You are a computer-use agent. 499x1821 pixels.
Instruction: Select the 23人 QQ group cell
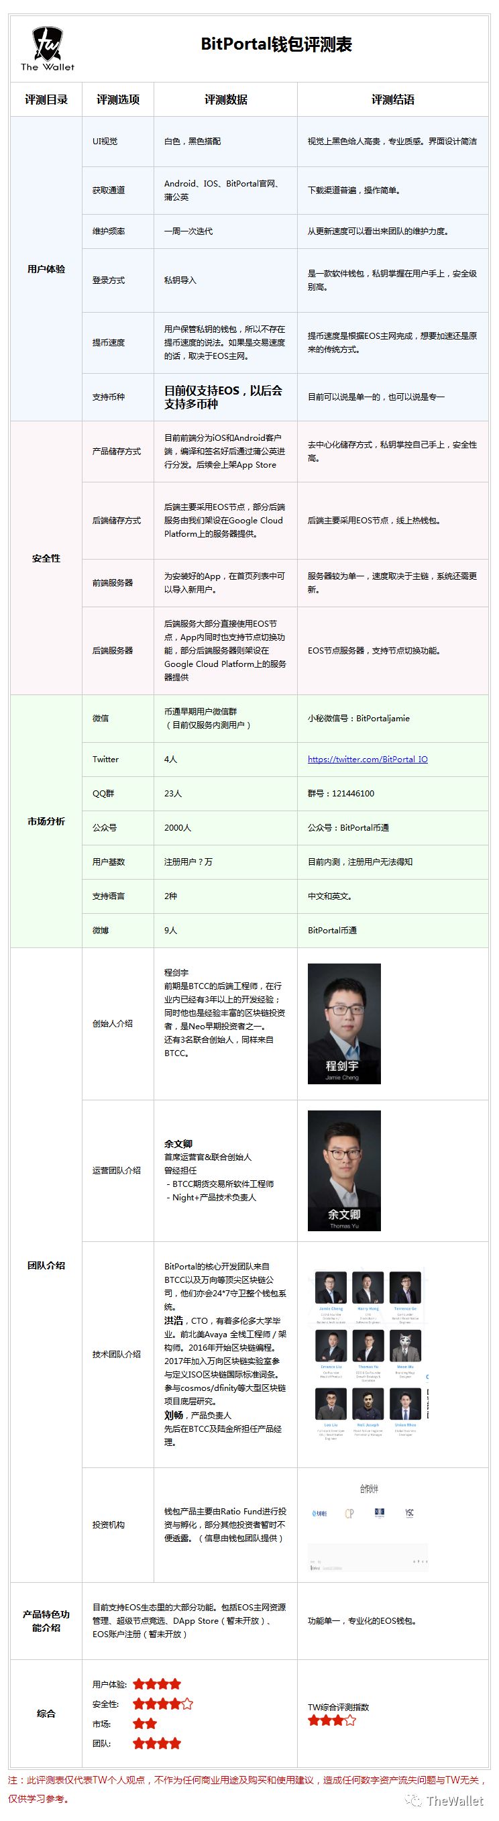pyautogui.click(x=226, y=794)
